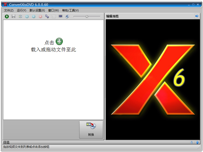
Task: Open the 文件(Z) menu
Action: (9, 11)
